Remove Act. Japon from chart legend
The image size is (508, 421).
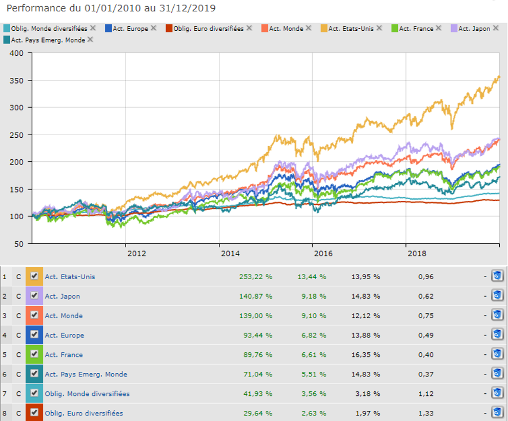[495, 28]
